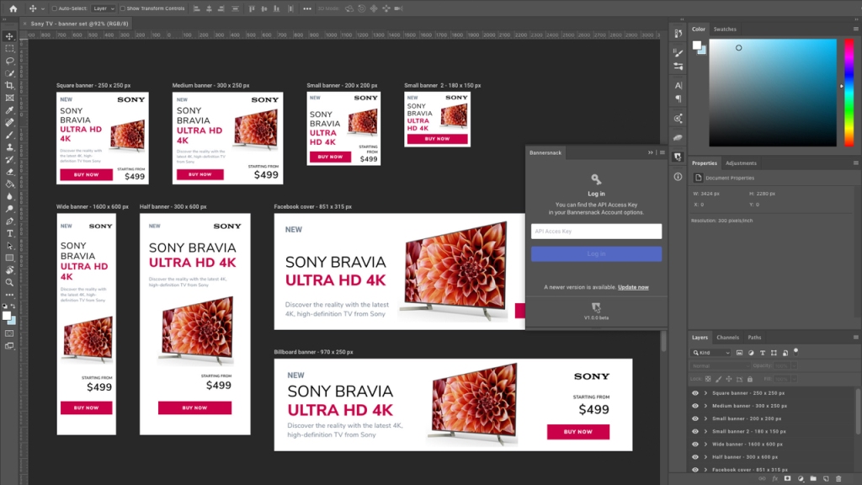The width and height of the screenshot is (862, 485).
Task: Create a new layer
Action: tap(826, 479)
